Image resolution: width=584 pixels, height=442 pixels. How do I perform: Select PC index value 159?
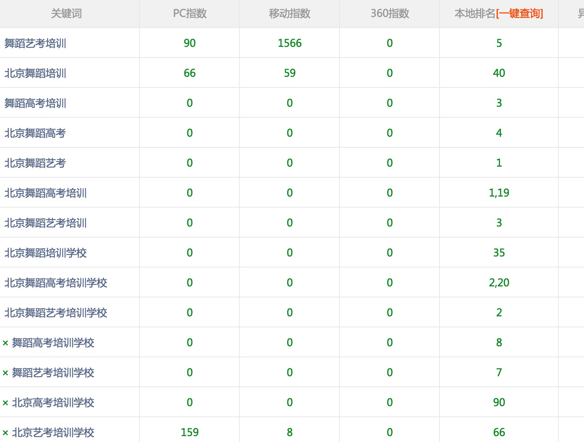(x=190, y=433)
